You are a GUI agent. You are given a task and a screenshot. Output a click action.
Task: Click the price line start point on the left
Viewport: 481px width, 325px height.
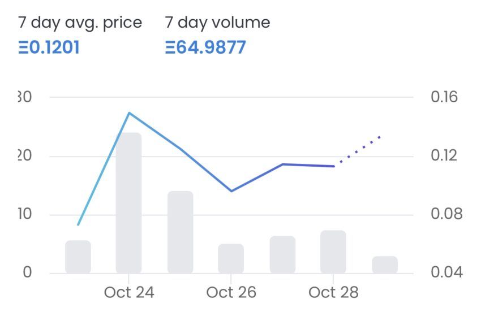tap(78, 224)
